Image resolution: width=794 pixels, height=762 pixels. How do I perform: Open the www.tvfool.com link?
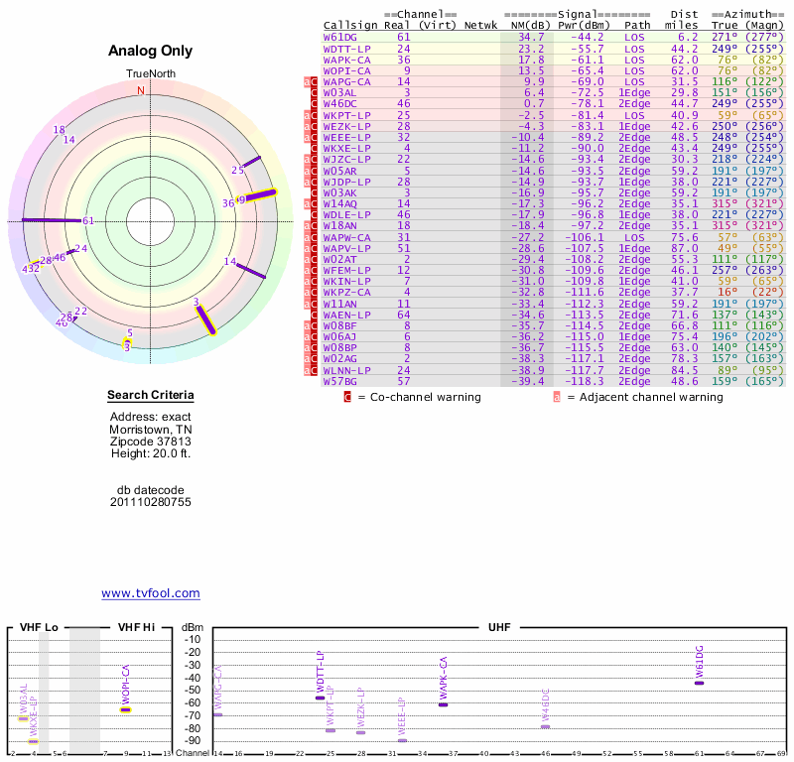[x=151, y=593]
